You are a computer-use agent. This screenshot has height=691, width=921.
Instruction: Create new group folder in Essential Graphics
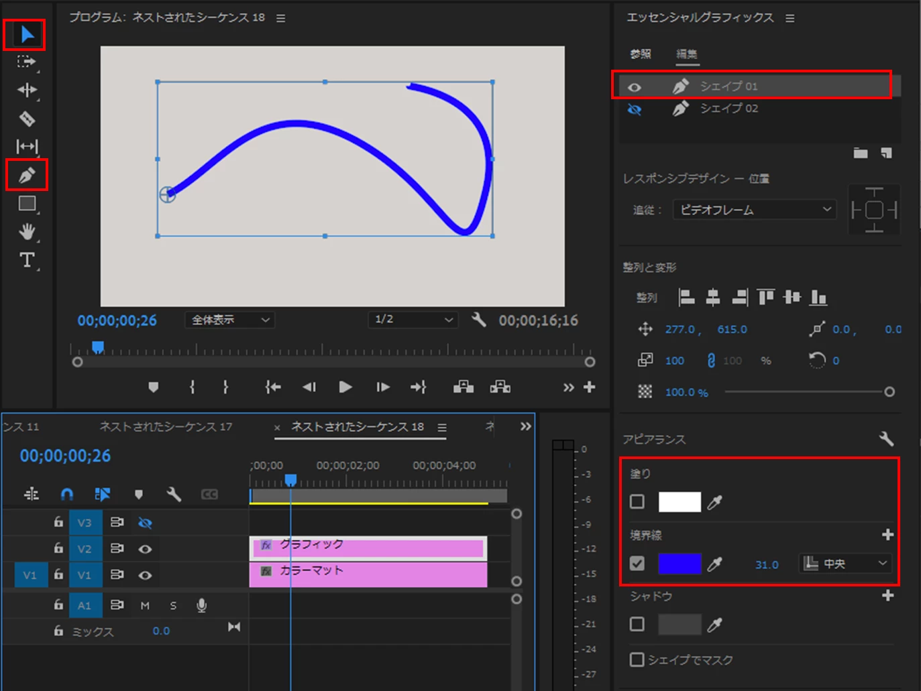861,153
